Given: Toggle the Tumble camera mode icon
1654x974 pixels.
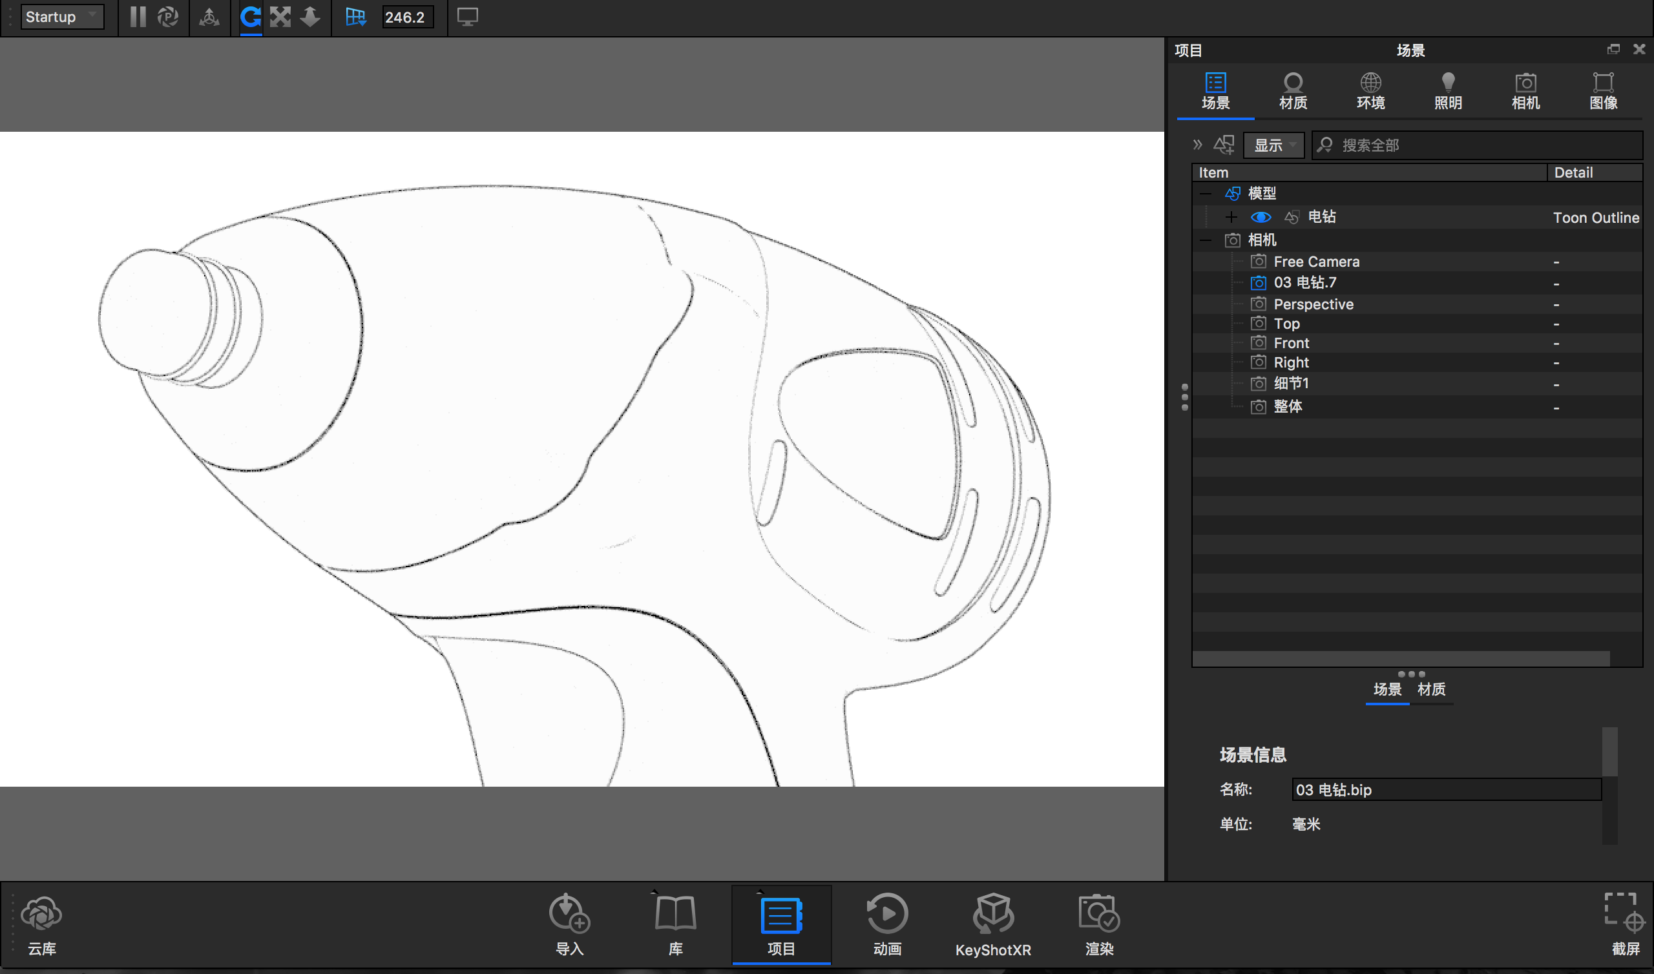Looking at the screenshot, I should coord(251,17).
